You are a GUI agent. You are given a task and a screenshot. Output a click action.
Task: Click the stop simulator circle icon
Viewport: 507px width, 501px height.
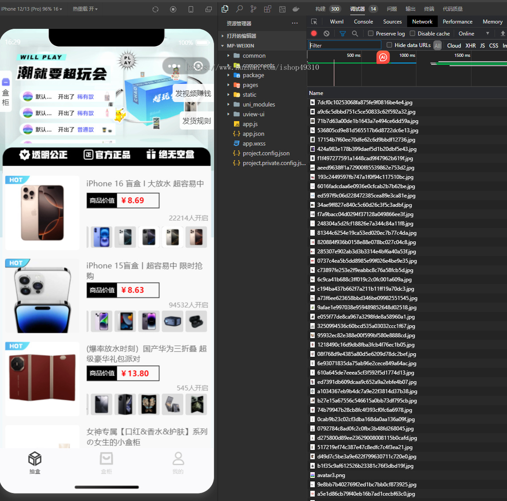(173, 9)
